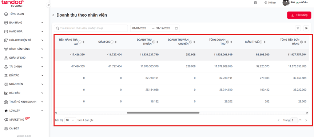
Task: Focus the employee name search field
Action: (91, 28)
